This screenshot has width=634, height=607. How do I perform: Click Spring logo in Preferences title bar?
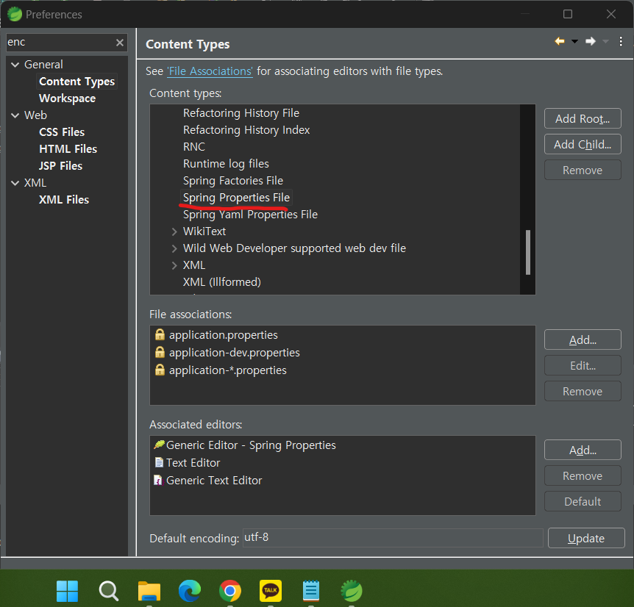[15, 14]
